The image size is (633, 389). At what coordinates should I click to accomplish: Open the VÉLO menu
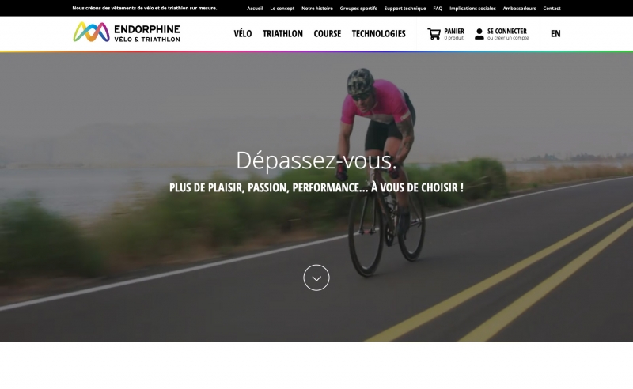243,33
